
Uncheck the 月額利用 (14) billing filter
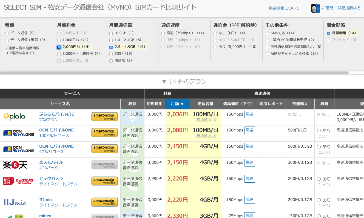[x=328, y=33]
